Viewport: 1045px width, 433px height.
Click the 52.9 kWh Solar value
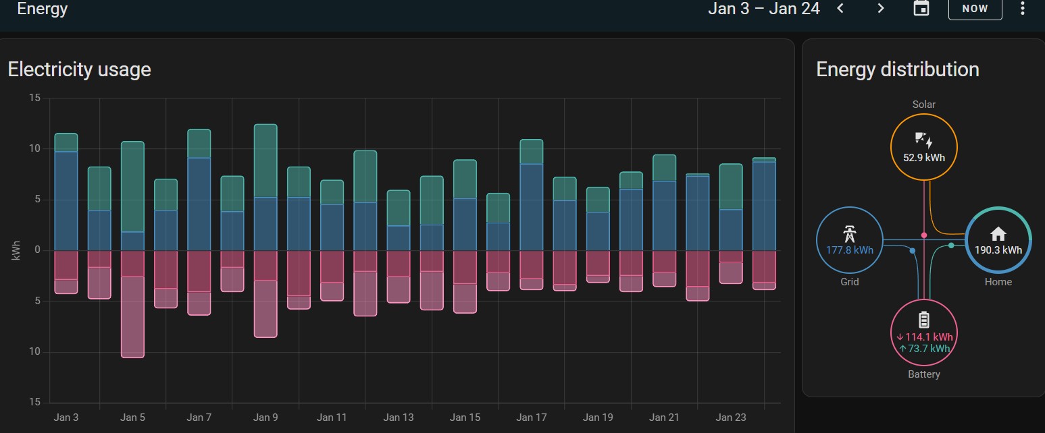[x=923, y=158]
